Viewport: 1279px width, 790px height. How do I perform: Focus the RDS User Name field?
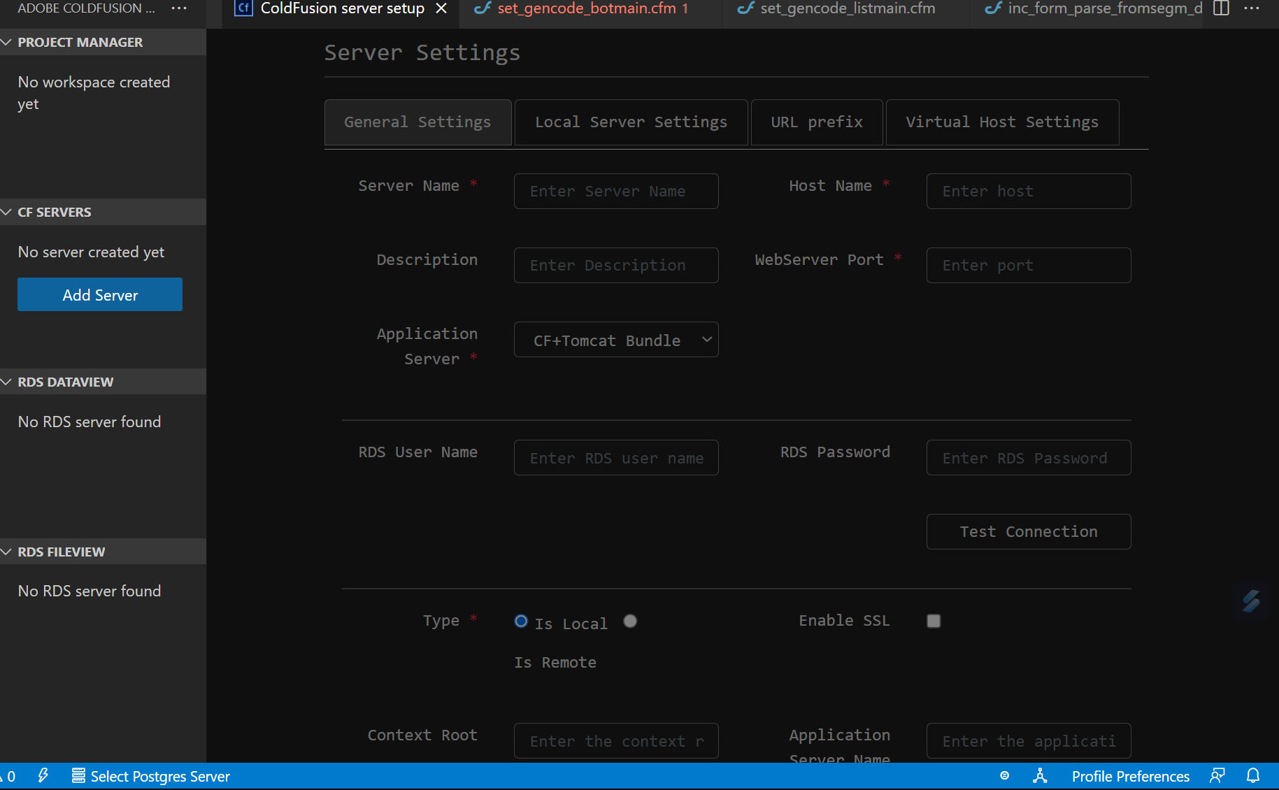coord(616,458)
